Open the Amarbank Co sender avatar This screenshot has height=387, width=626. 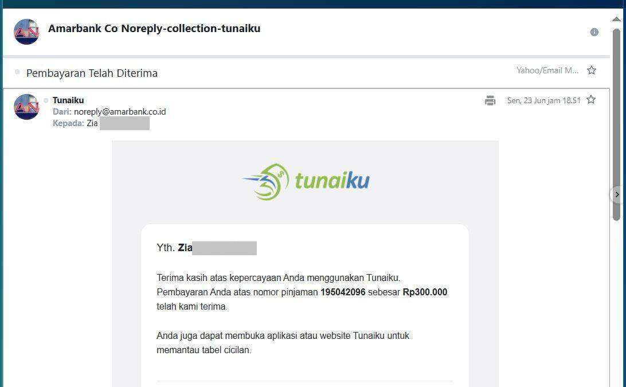26,32
